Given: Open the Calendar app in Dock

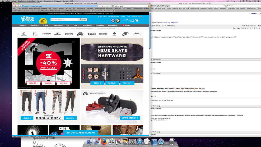Looking at the screenshot, I should [118, 141].
